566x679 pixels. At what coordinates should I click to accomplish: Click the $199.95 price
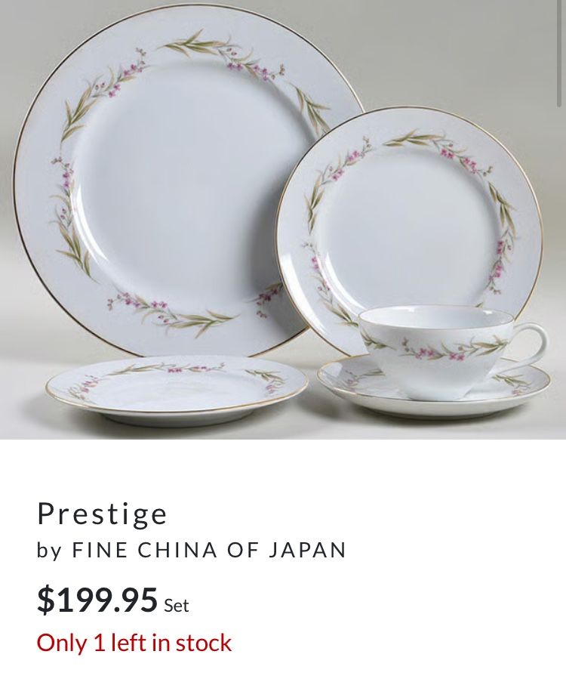[x=97, y=600]
